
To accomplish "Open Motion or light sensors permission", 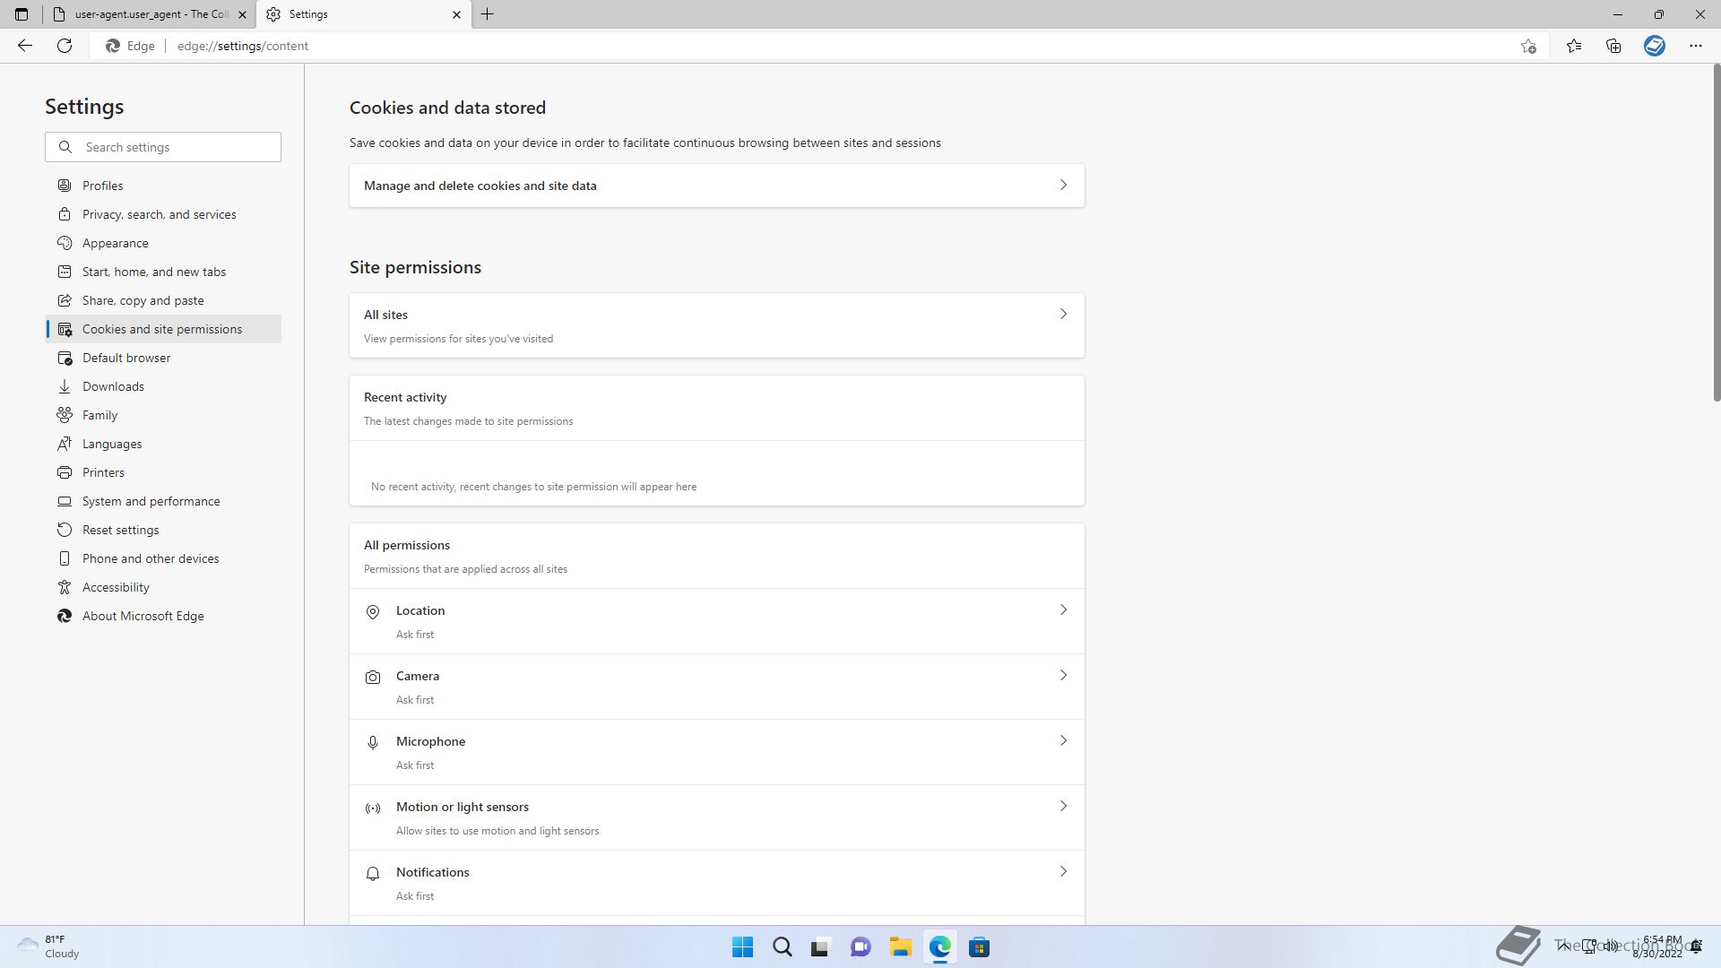I will [716, 817].
